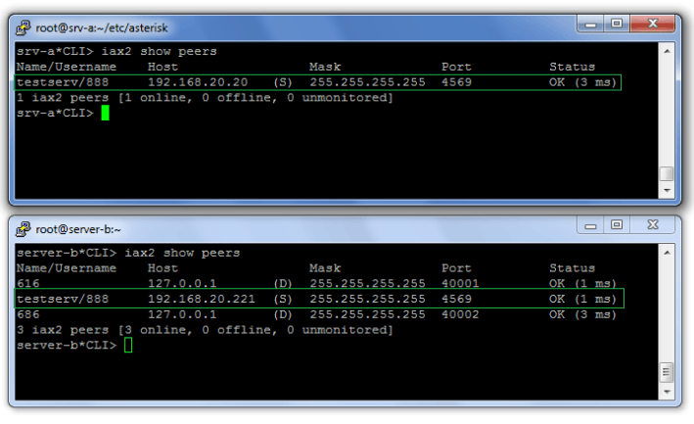Screen dimensions: 694x424
Task: Click the scroll down arrow in the server-b window
Action: click(x=667, y=392)
